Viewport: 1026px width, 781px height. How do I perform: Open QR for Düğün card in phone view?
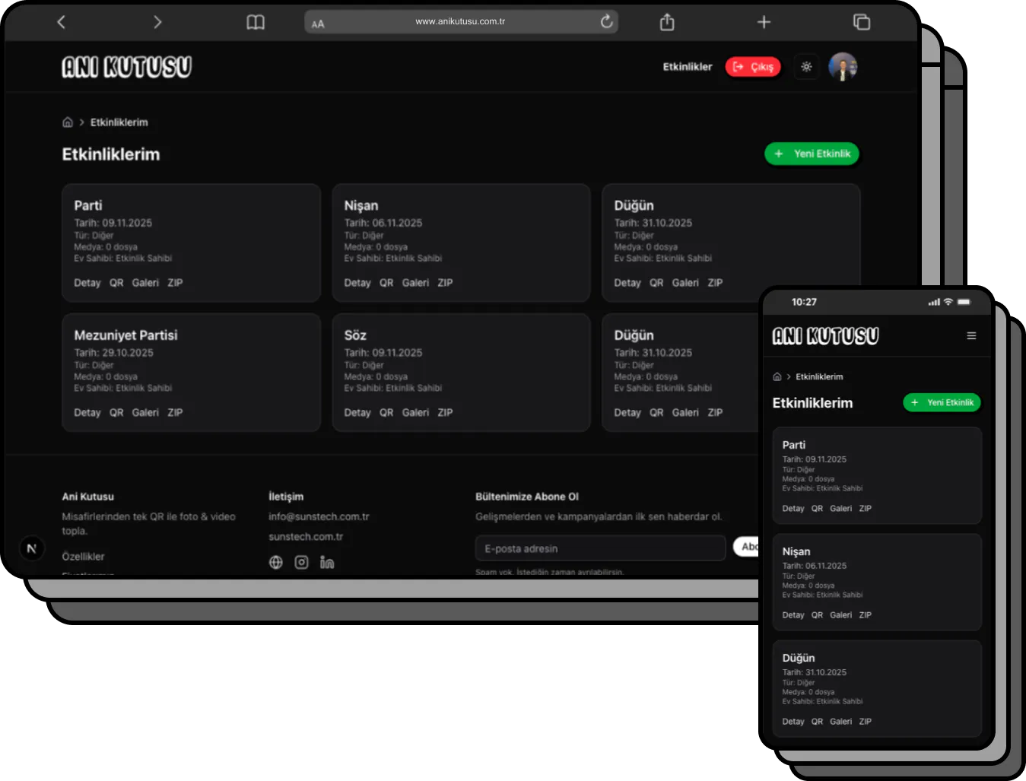tap(817, 722)
